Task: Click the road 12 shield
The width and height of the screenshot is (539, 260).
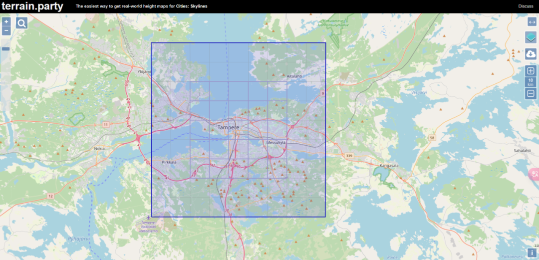Action: coord(50,196)
